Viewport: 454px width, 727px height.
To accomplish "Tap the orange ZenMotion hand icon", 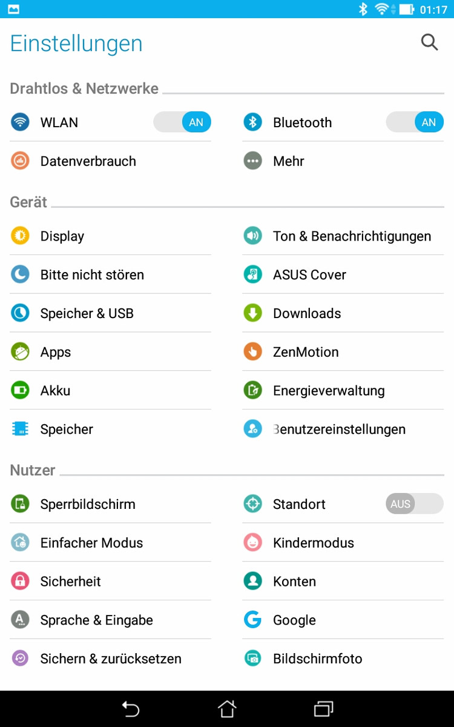I will tap(252, 352).
